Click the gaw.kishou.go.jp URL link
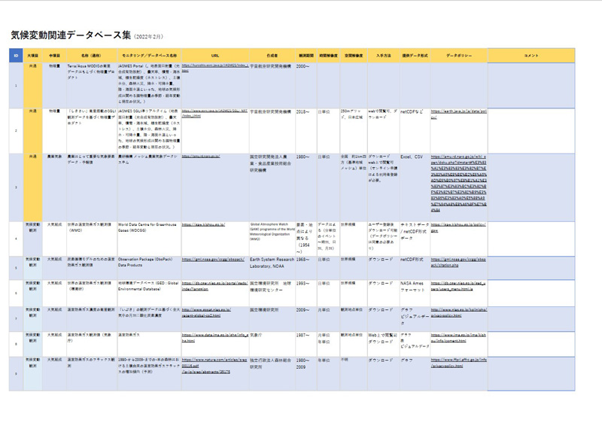Screen dimensions: 602x426 coord(202,224)
